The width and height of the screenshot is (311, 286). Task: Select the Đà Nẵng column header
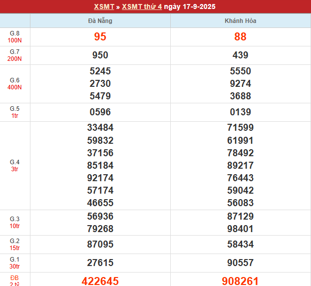[x=100, y=20]
